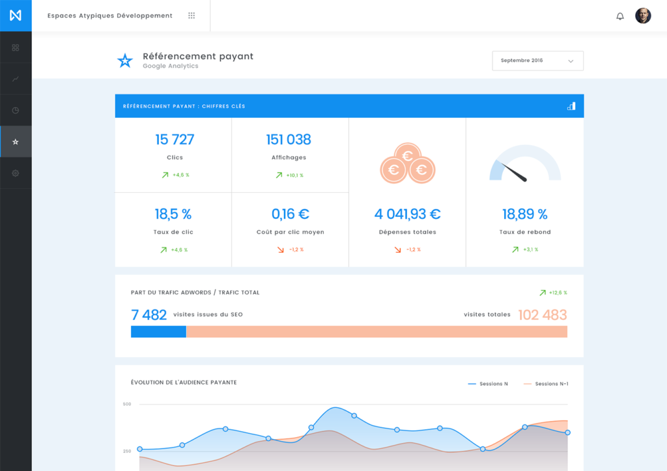667x471 pixels.
Task: Click the 102 483 visites totales value
Action: click(543, 314)
